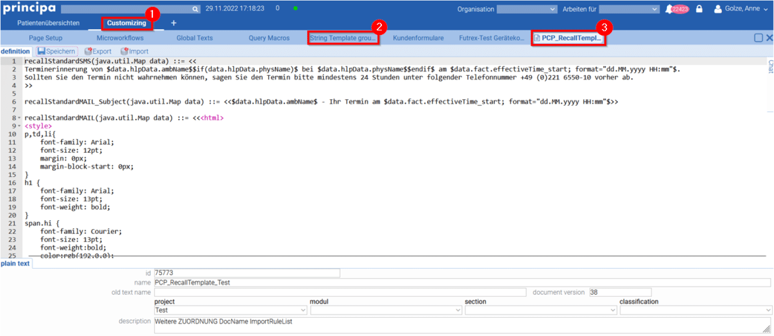The width and height of the screenshot is (774, 336).
Task: Click the document icon on PCP_RecallTempl tab
Action: [536, 38]
